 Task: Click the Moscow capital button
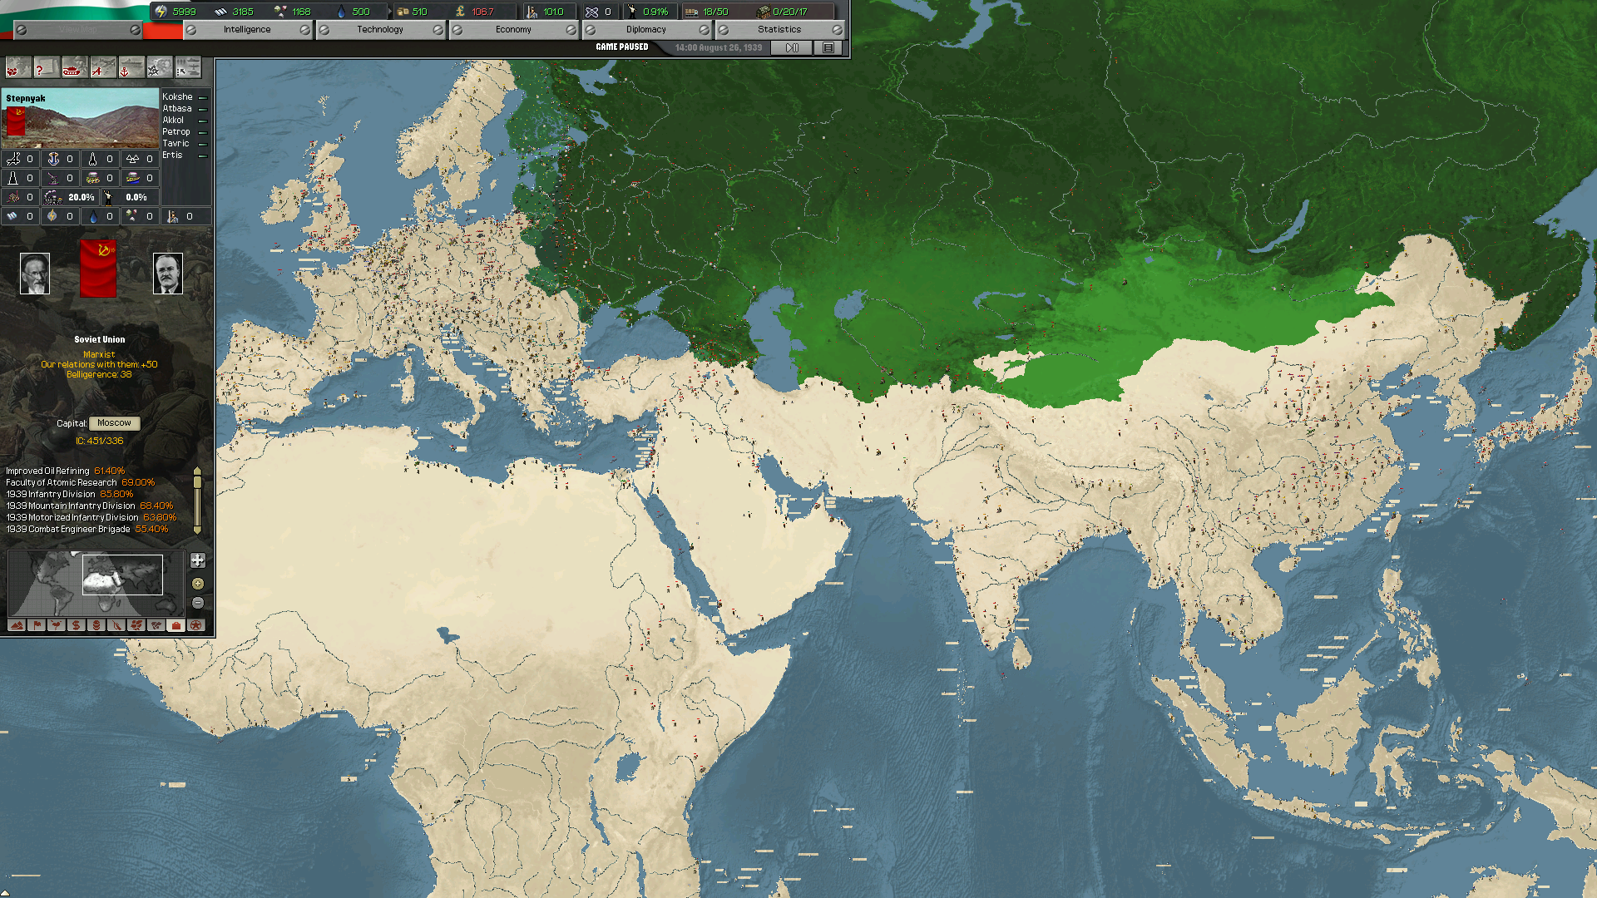click(x=114, y=422)
